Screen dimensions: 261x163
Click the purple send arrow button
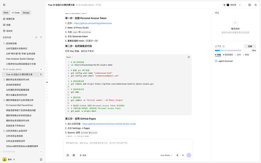coord(189,155)
